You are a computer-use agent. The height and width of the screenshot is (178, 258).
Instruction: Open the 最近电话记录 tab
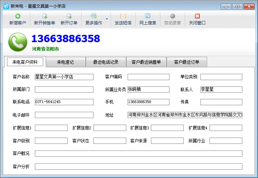[106, 62]
